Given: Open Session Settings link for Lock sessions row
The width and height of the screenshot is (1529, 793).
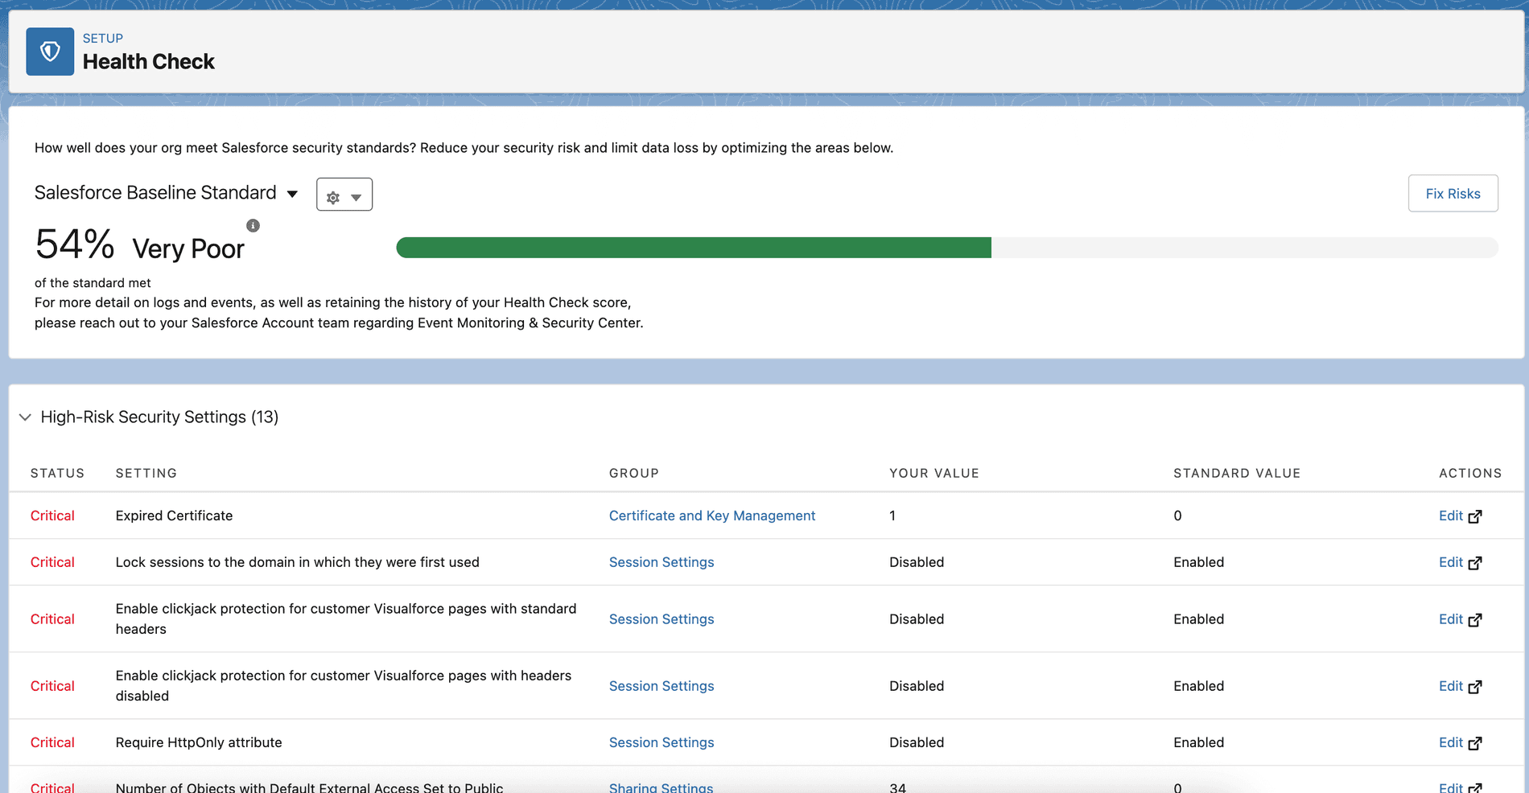Looking at the screenshot, I should [661, 562].
